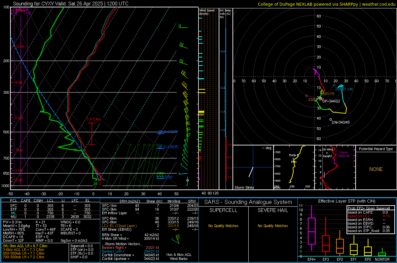Click the SFC-6km shear row
397x263 pixels.
(150, 218)
